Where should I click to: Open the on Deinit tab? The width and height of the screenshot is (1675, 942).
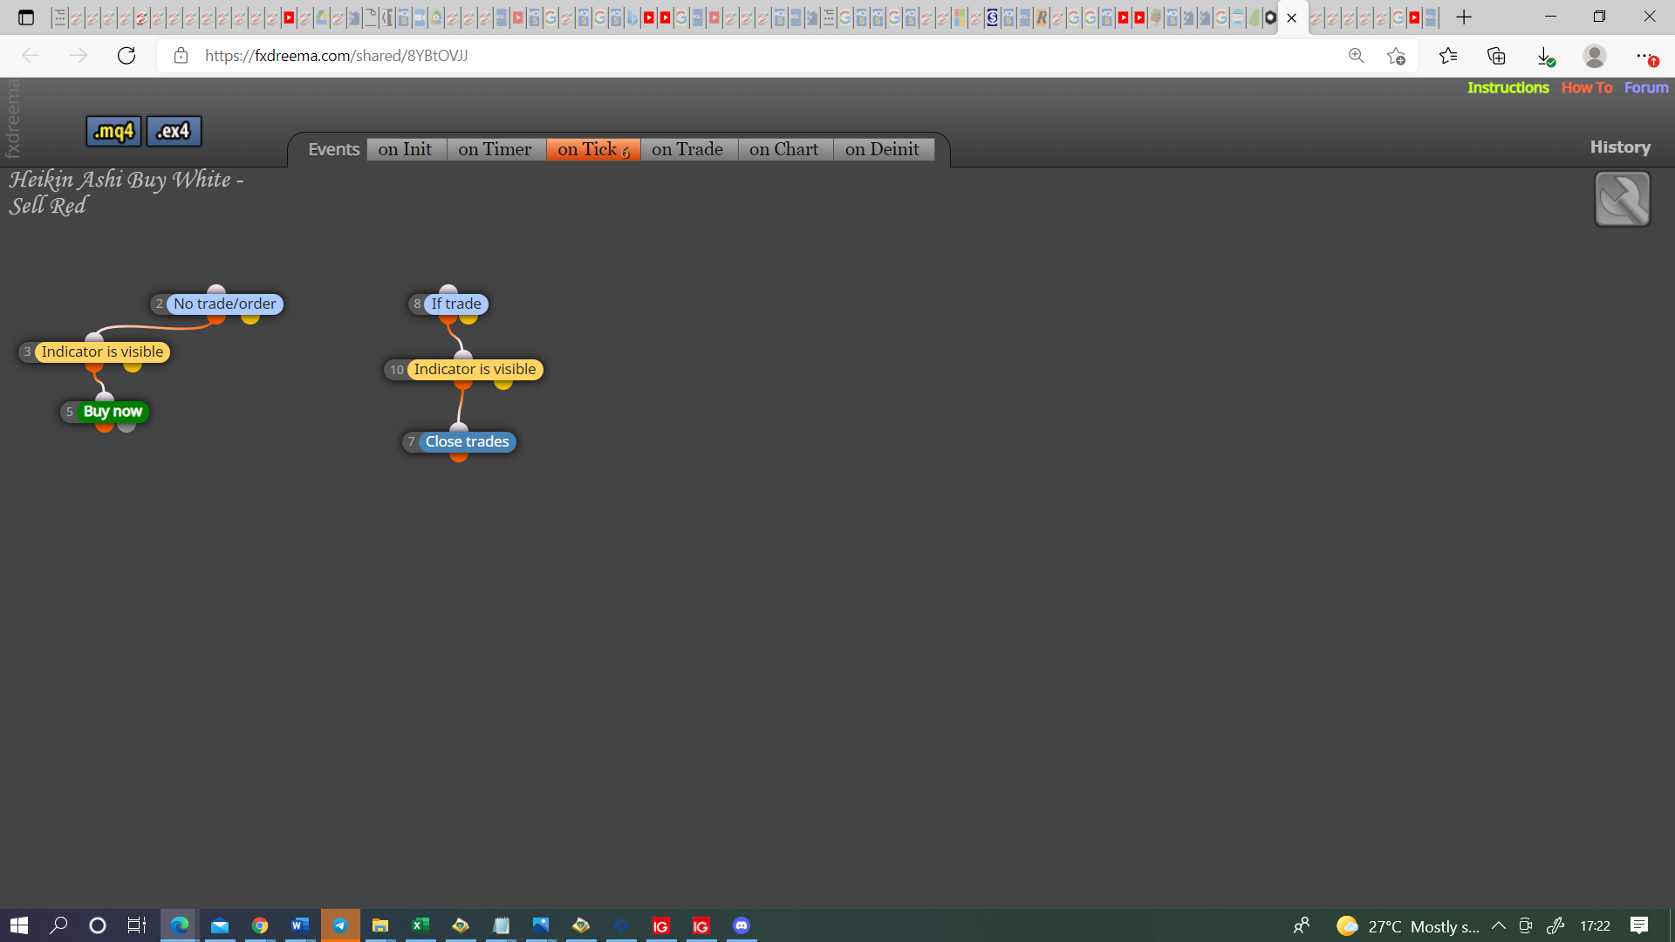[882, 149]
